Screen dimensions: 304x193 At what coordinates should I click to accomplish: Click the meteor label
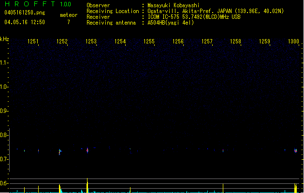tap(69, 15)
